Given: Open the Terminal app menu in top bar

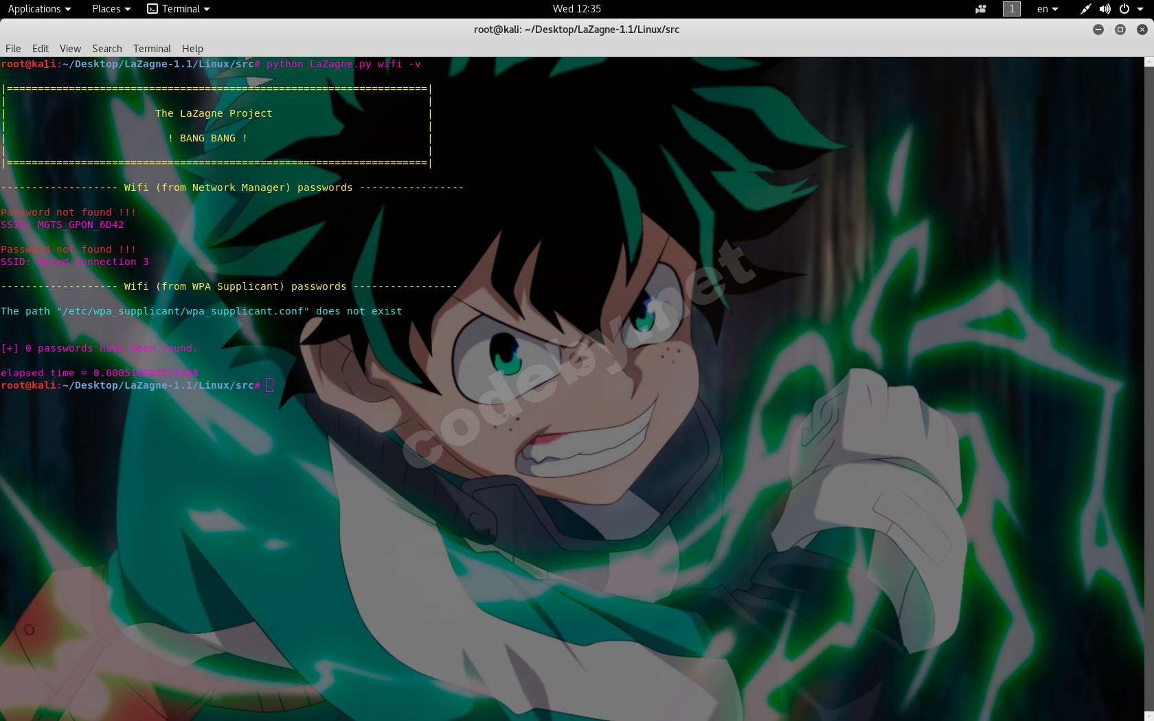Looking at the screenshot, I should pos(179,9).
